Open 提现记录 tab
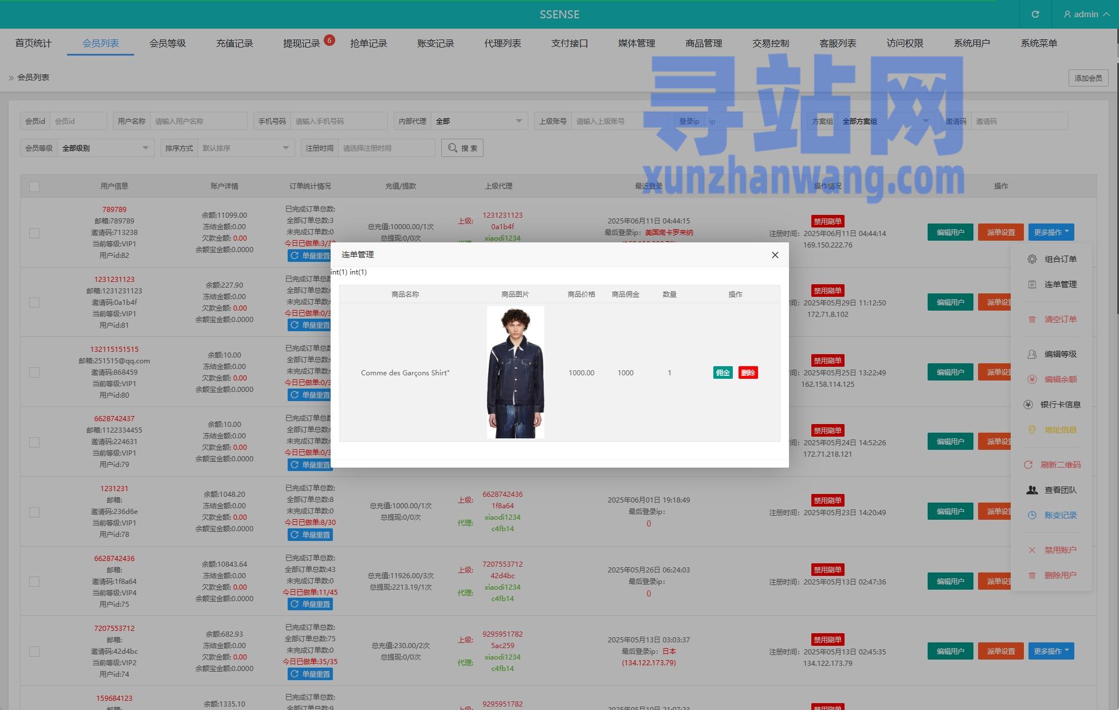Viewport: 1119px width, 710px height. pyautogui.click(x=301, y=43)
